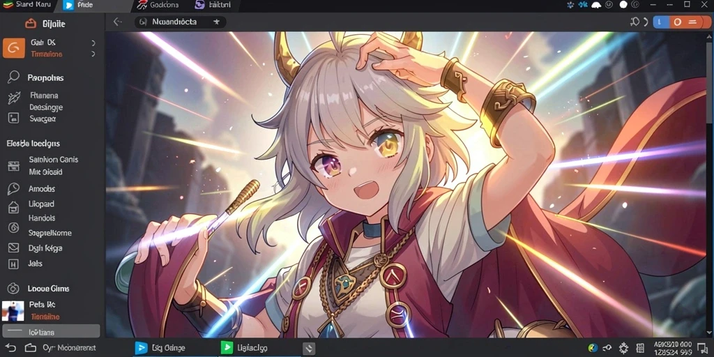Click the Elesde loedgns section heading
Screen dimensions: 714x357
[33, 144]
